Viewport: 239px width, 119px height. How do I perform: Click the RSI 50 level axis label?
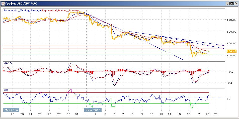228,98
